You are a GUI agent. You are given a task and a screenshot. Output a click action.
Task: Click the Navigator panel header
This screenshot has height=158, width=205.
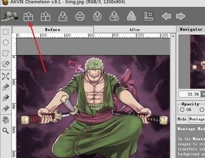[x=191, y=30]
